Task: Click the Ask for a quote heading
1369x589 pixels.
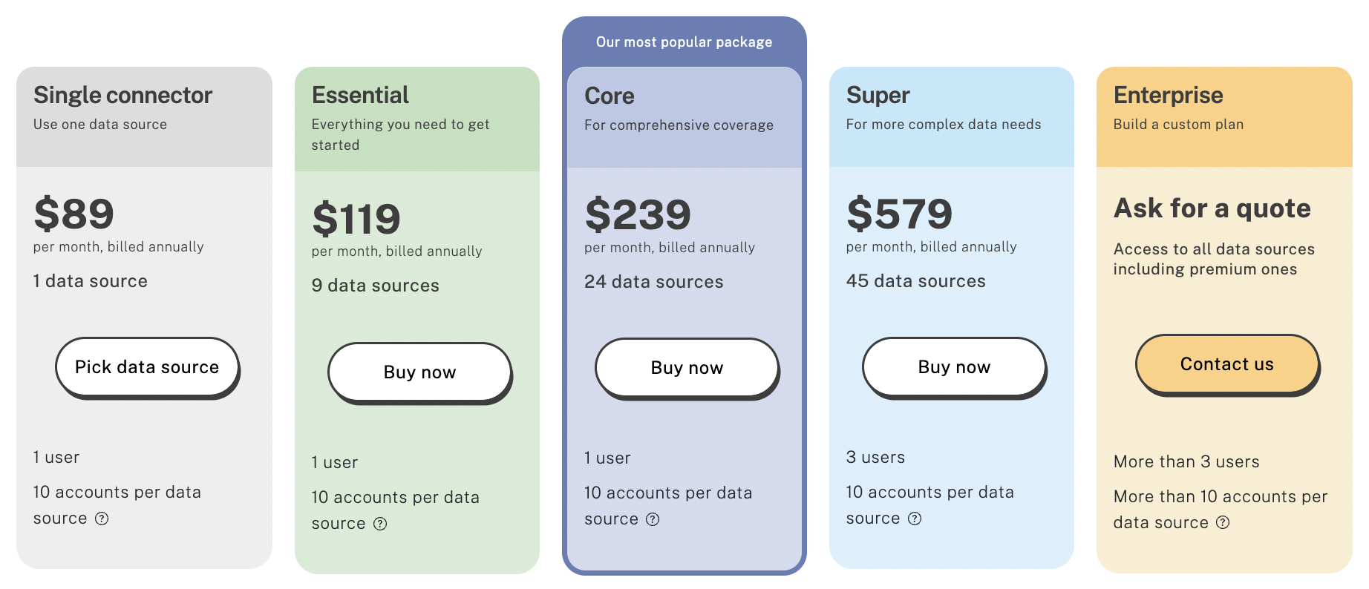Action: (1212, 208)
